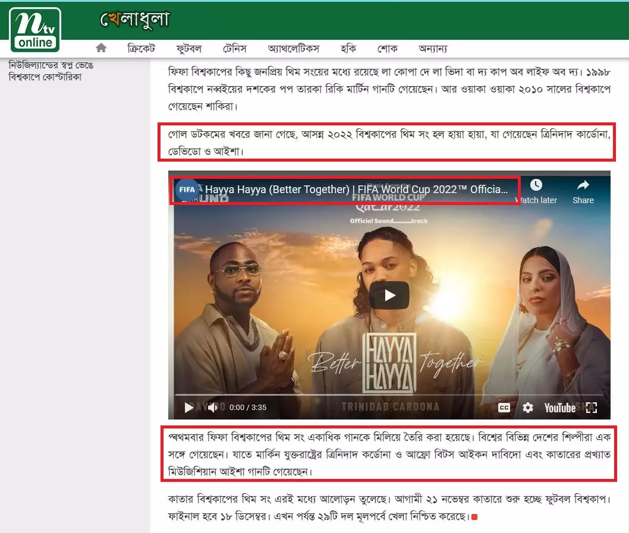629x533 pixels.
Task: Open the ক্রিকেট menu item
Action: click(x=141, y=49)
